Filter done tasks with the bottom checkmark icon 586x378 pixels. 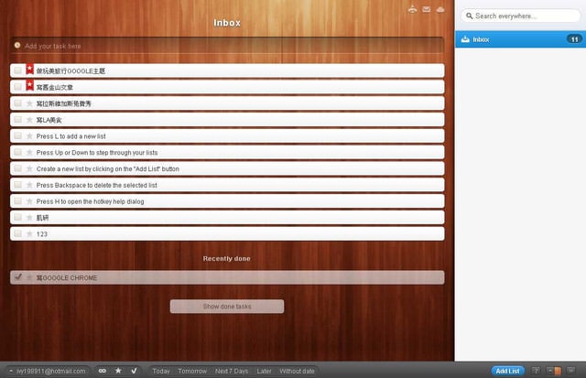coord(134,371)
